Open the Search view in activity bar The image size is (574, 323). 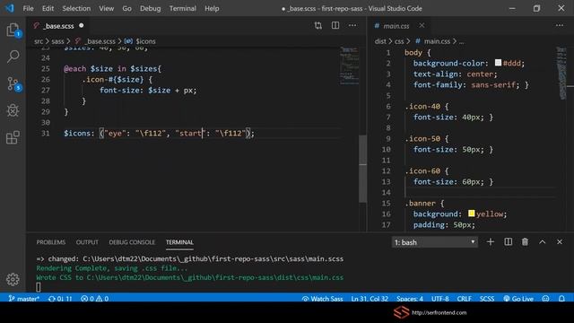13,57
